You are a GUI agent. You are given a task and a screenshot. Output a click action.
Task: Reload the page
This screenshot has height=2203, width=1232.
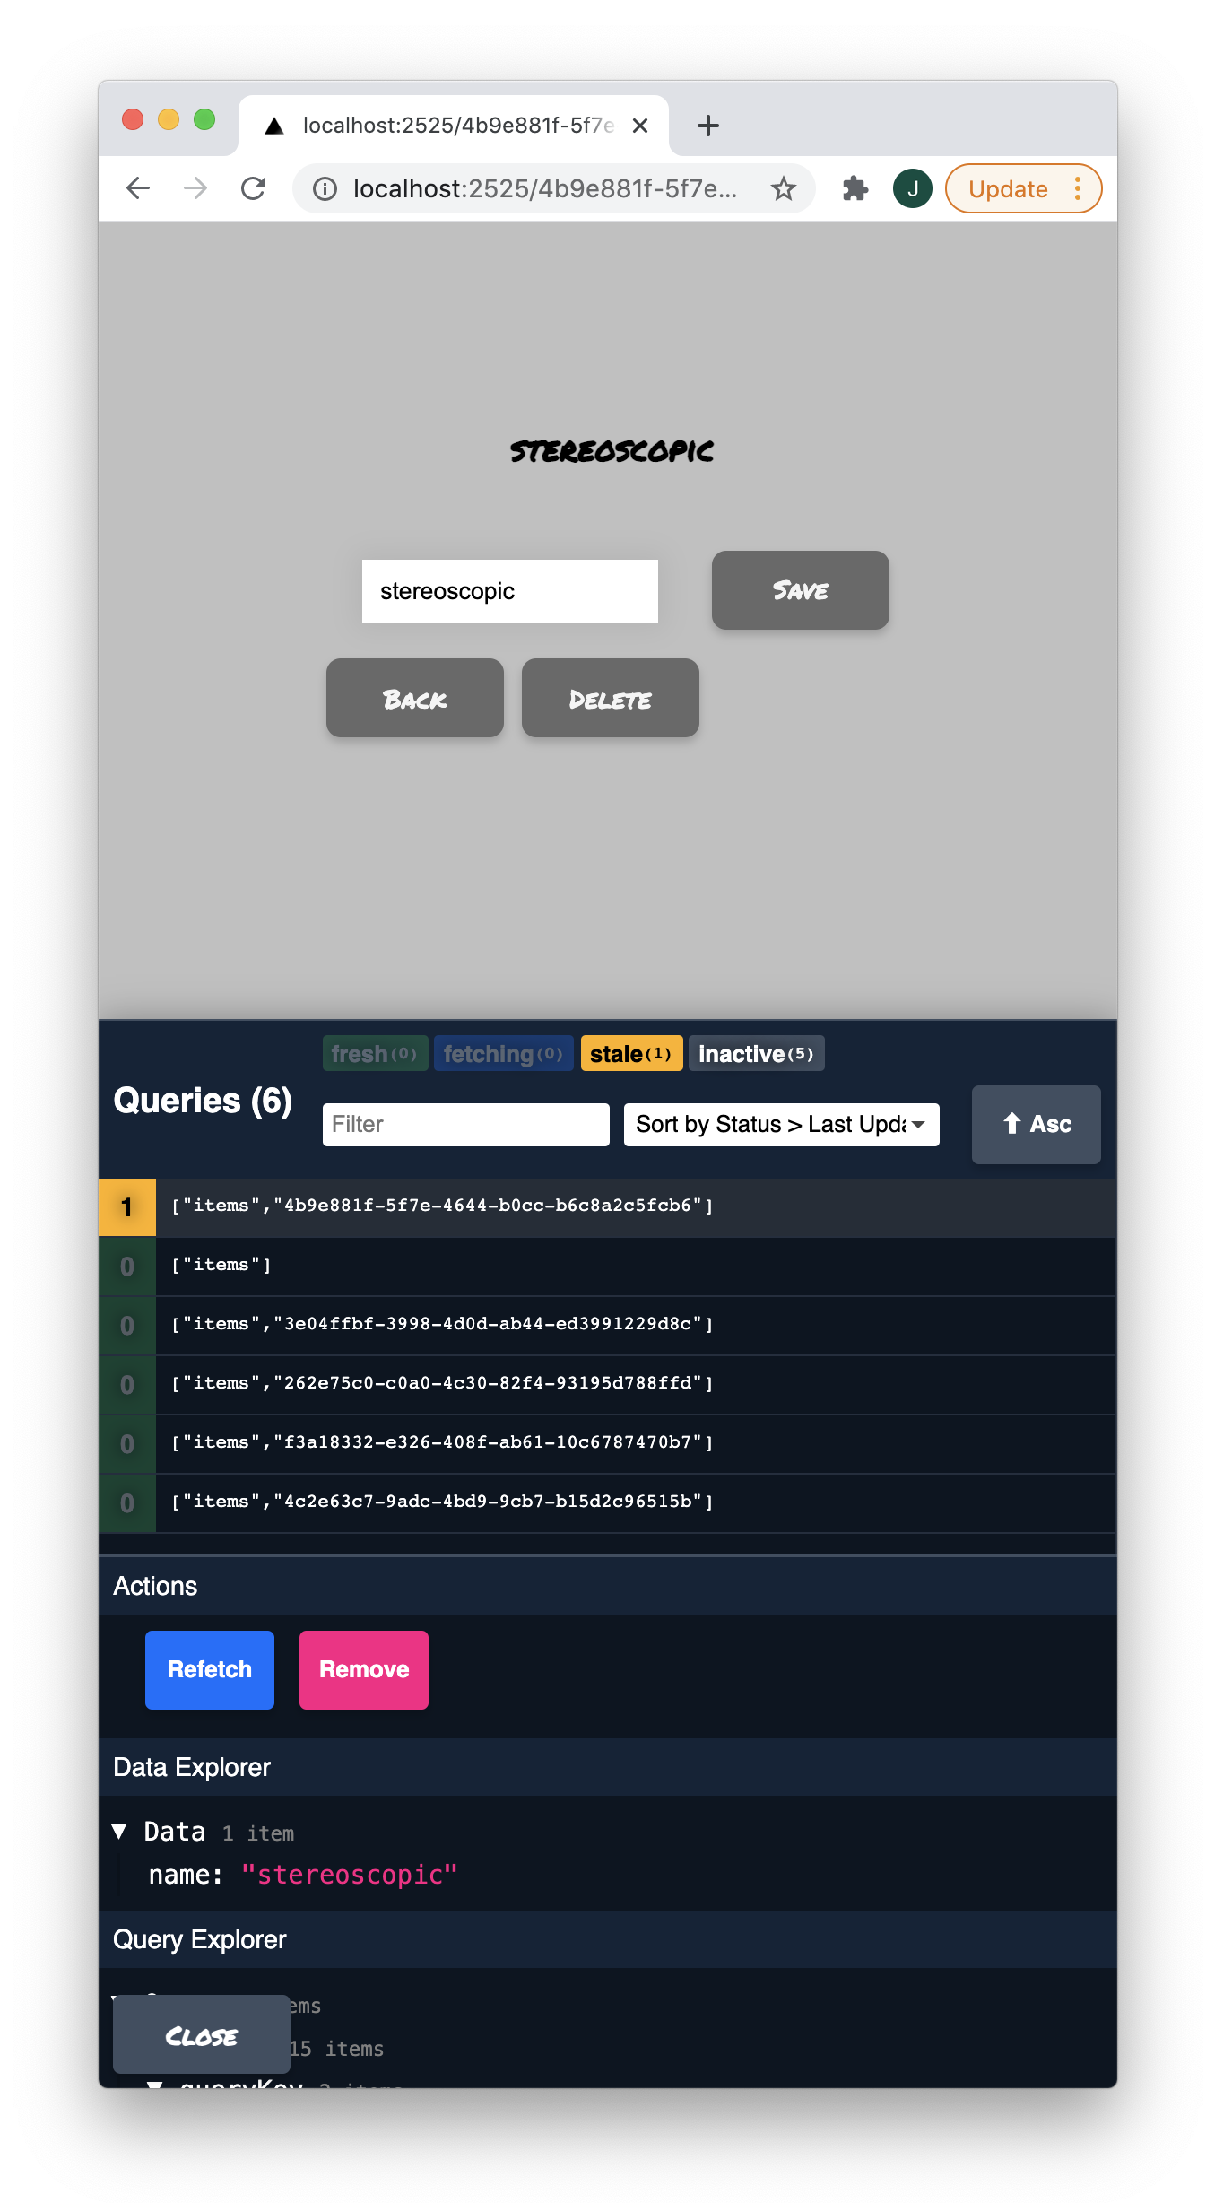tap(254, 188)
